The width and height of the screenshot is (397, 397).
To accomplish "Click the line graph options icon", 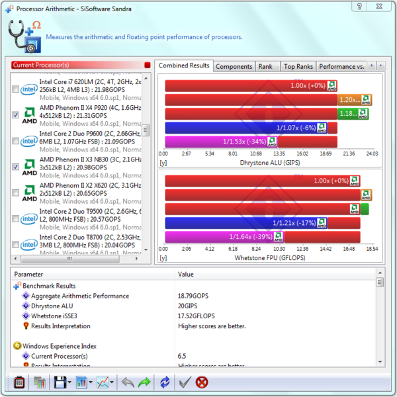I will click(103, 382).
